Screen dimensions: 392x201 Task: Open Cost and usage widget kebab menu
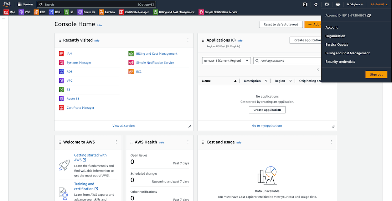click(x=331, y=142)
